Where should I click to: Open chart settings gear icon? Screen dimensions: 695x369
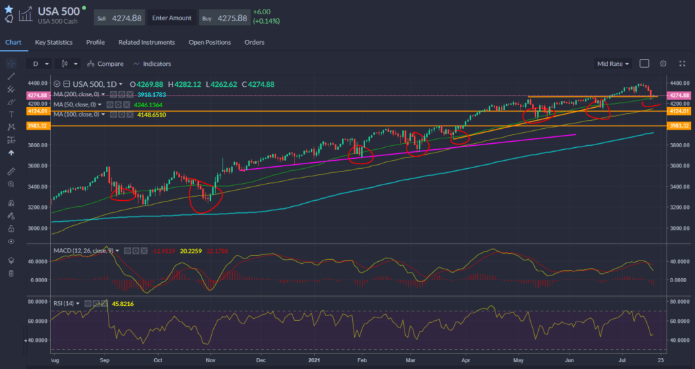tap(663, 63)
